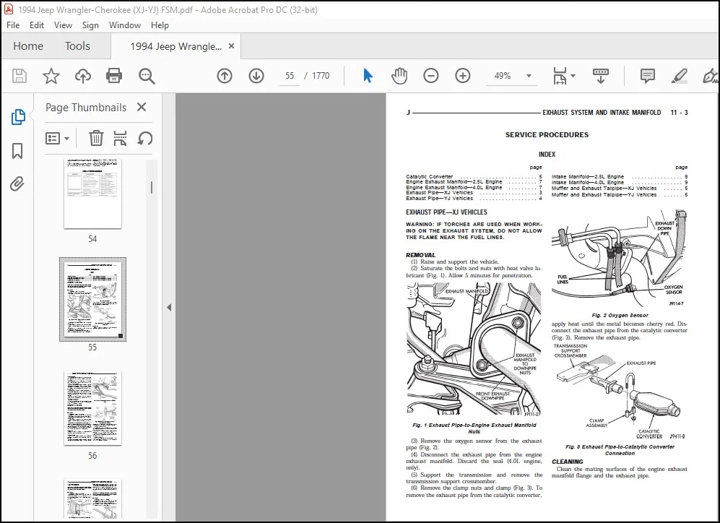Click the SERVICE PROCEDURES heading
This screenshot has height=523, width=720.
point(547,135)
